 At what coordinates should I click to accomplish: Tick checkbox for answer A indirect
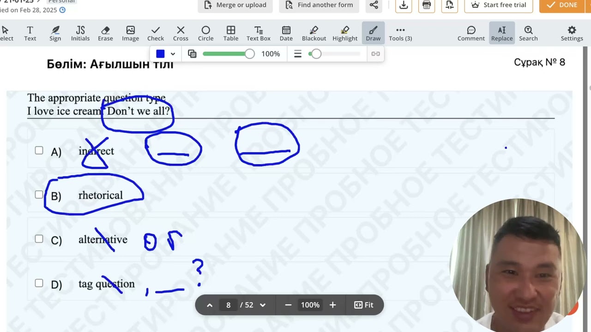click(x=39, y=150)
